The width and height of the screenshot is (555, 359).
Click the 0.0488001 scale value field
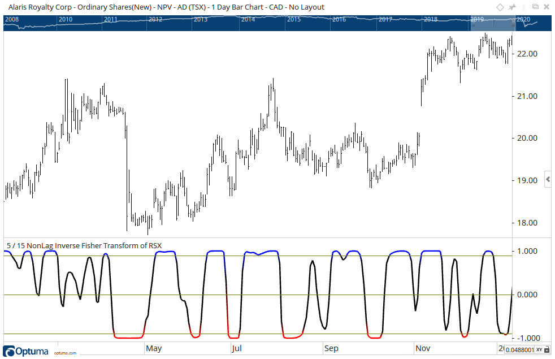519,350
